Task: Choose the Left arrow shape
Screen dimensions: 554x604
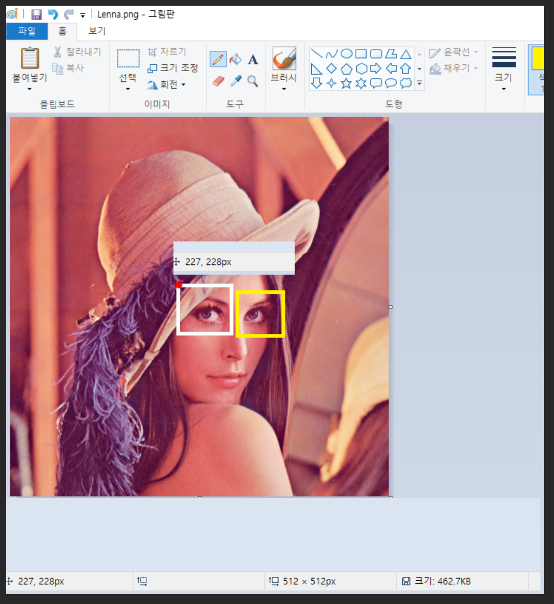Action: coord(391,69)
